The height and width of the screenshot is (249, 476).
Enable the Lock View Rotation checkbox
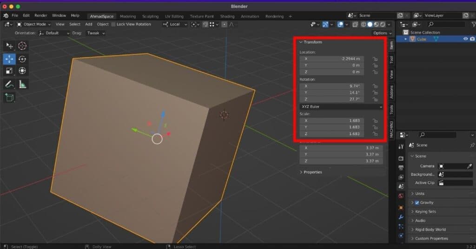[x=114, y=24]
